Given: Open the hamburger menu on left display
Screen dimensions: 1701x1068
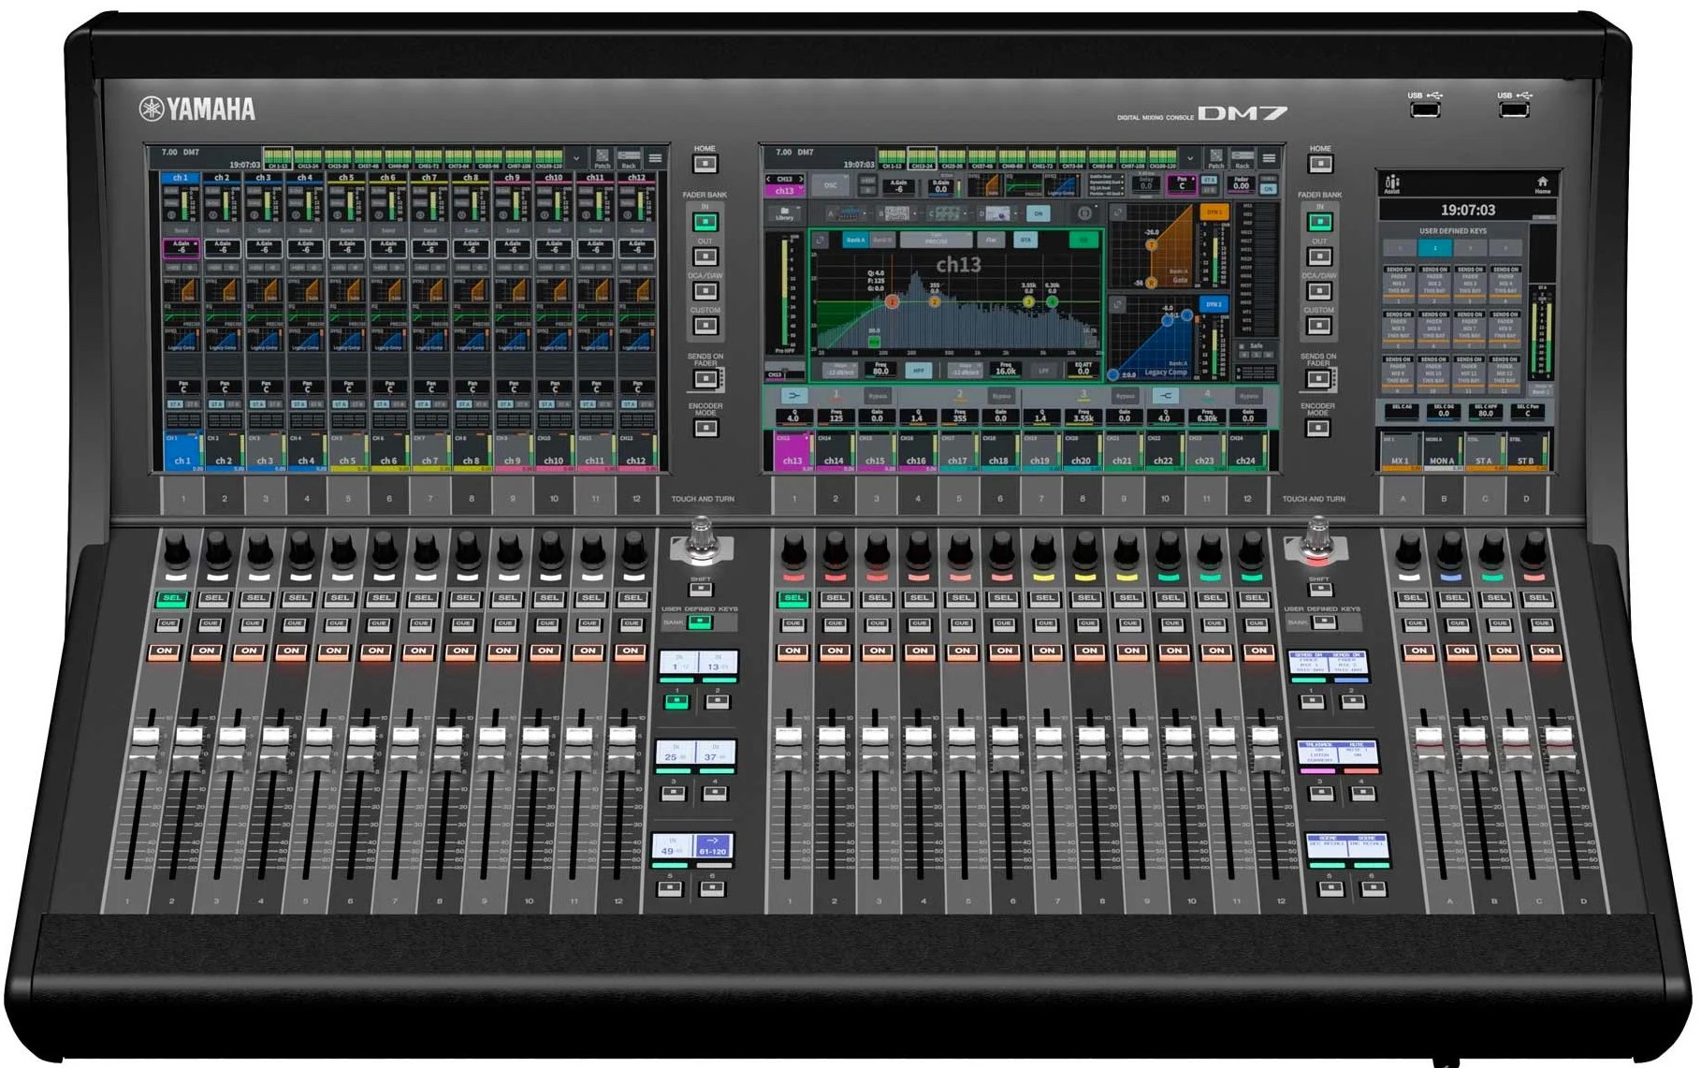Looking at the screenshot, I should tap(655, 158).
